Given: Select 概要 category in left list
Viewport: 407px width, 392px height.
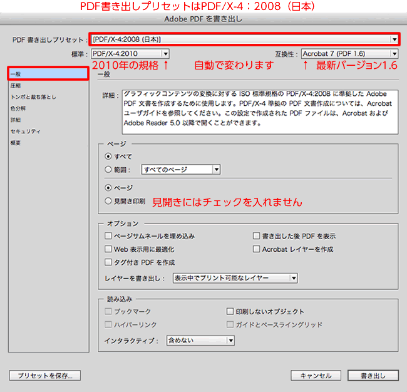Looking at the screenshot, I should coord(48,143).
